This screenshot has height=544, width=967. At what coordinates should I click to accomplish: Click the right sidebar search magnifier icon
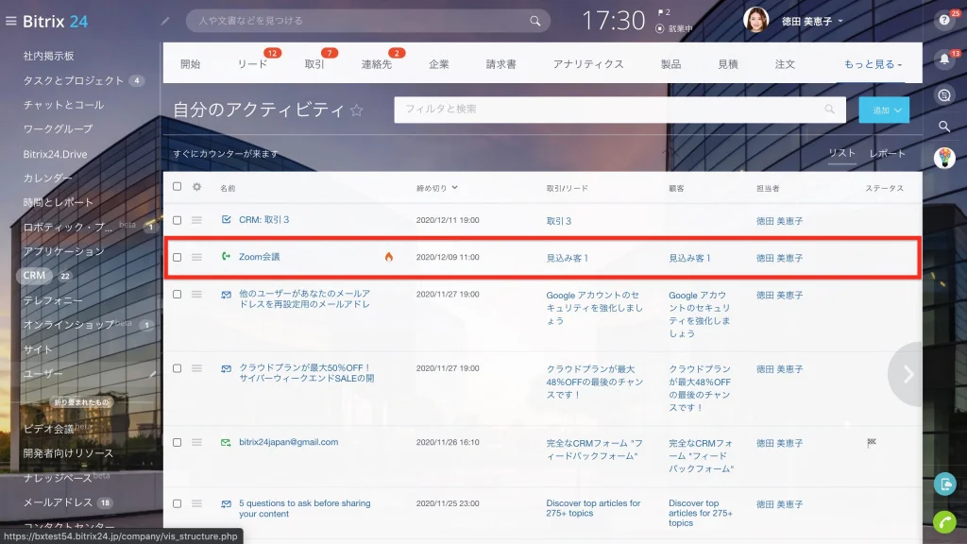pyautogui.click(x=944, y=127)
